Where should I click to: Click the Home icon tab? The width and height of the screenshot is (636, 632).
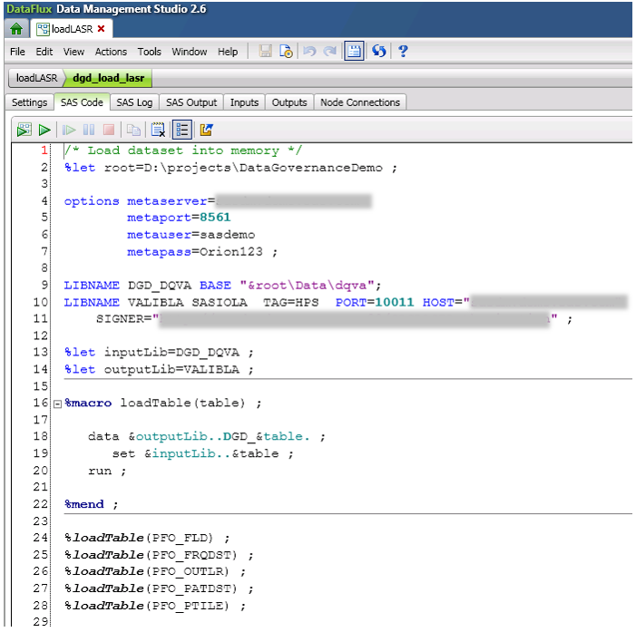point(15,28)
